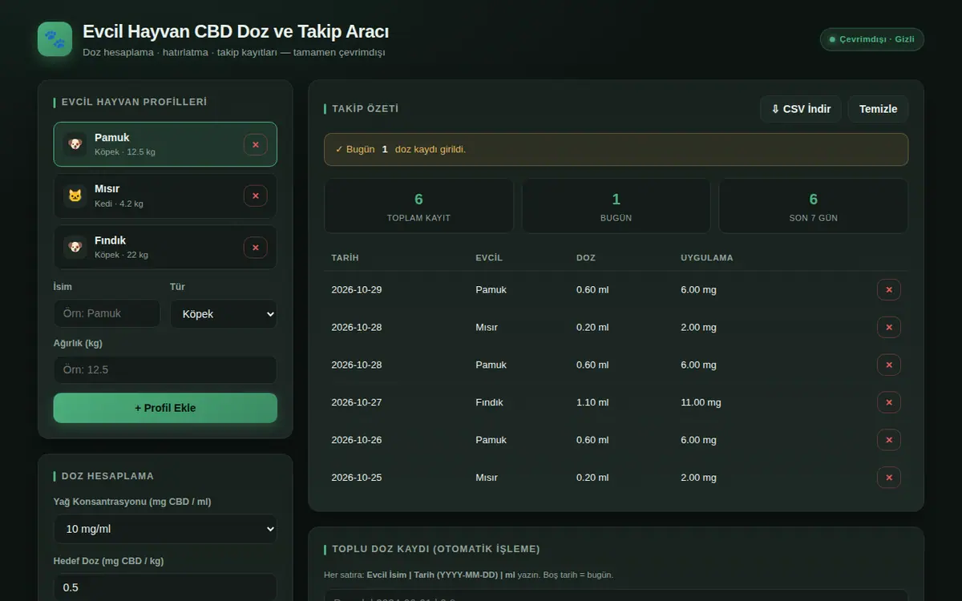Remove the 2026-10-27 Fındık record
962x601 pixels.
888,402
